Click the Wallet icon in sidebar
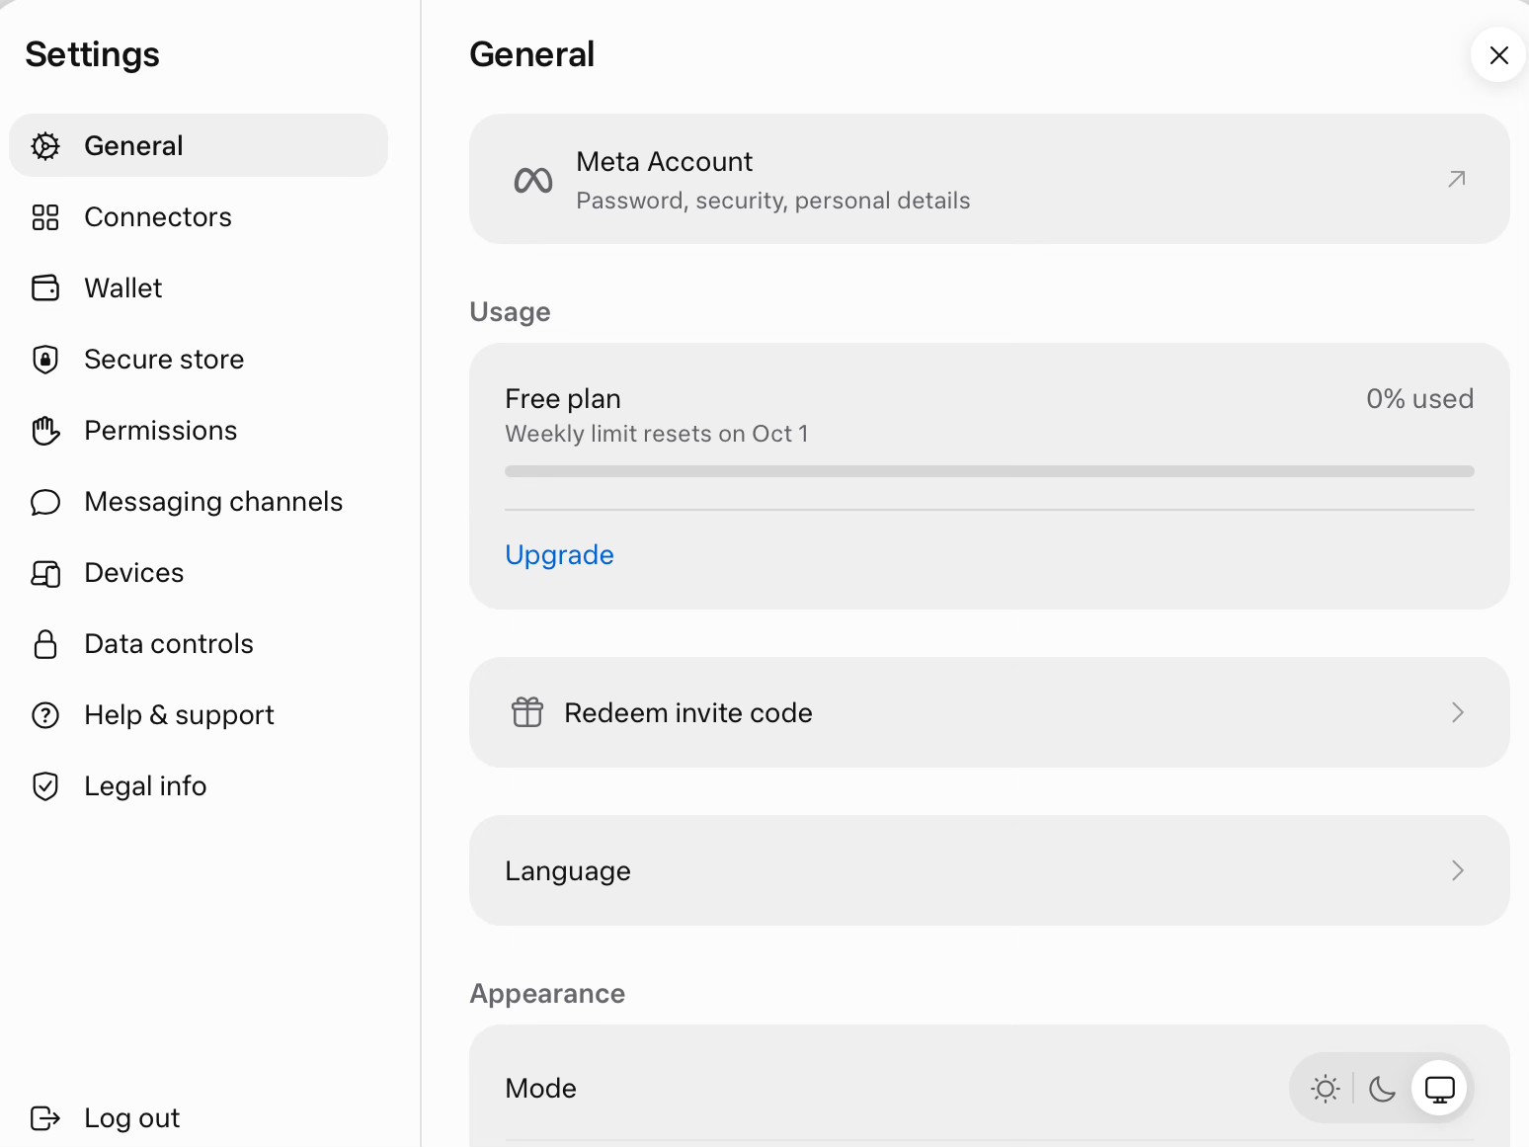1529x1147 pixels. click(x=45, y=288)
